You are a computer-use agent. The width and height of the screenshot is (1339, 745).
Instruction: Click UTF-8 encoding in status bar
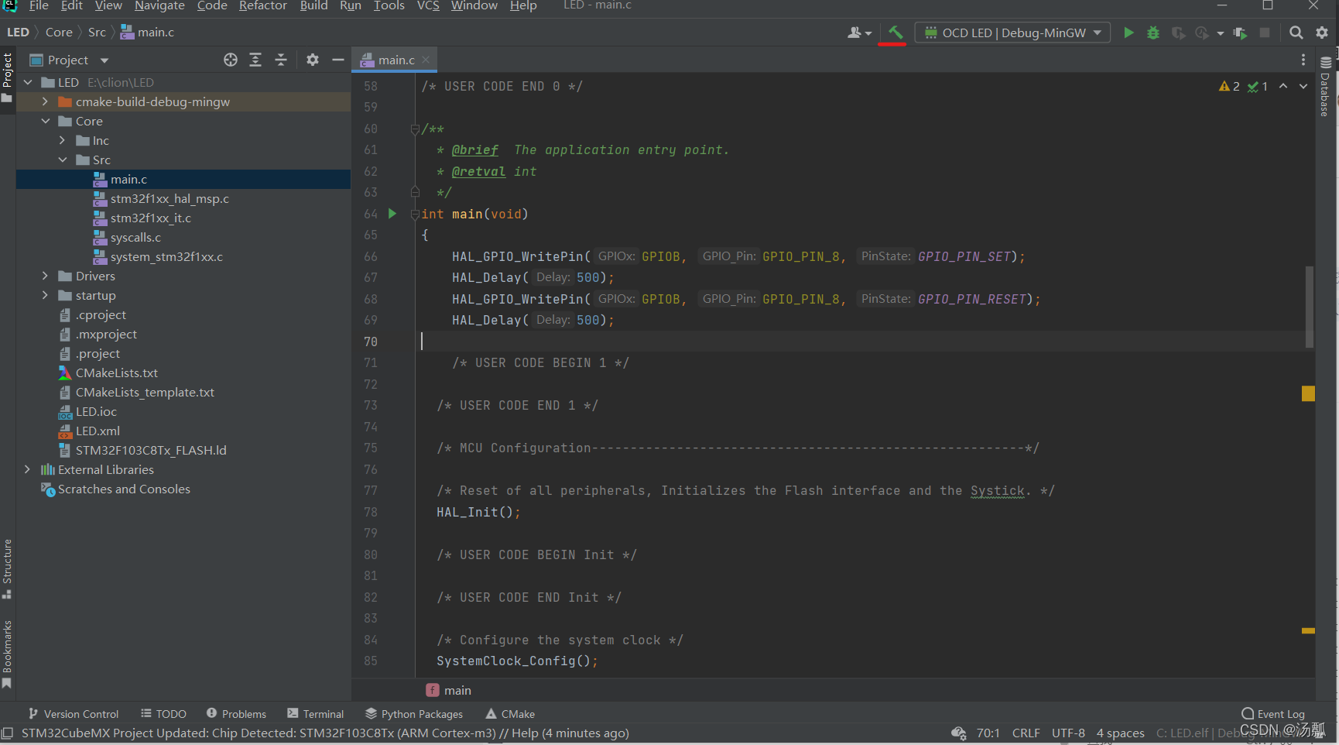[x=1068, y=733]
